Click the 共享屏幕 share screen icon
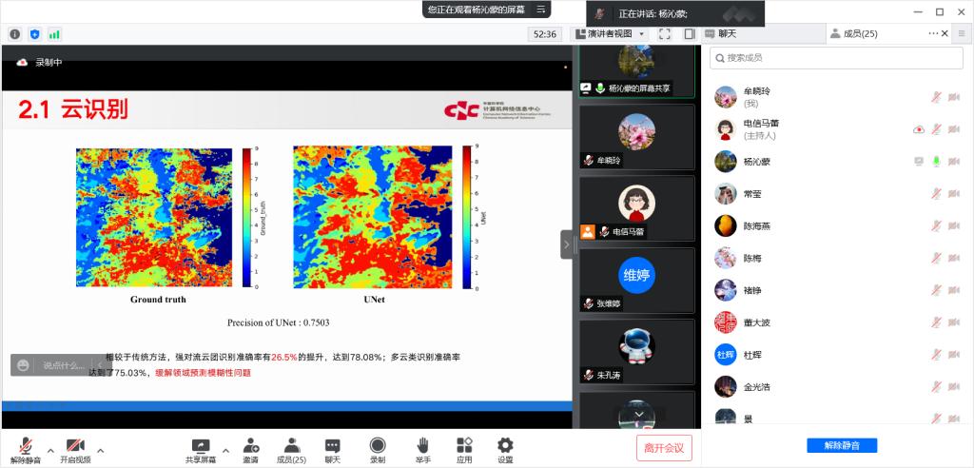 (201, 450)
